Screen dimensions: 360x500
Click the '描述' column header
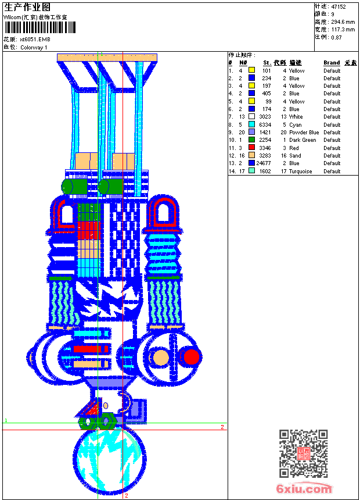[x=296, y=63]
